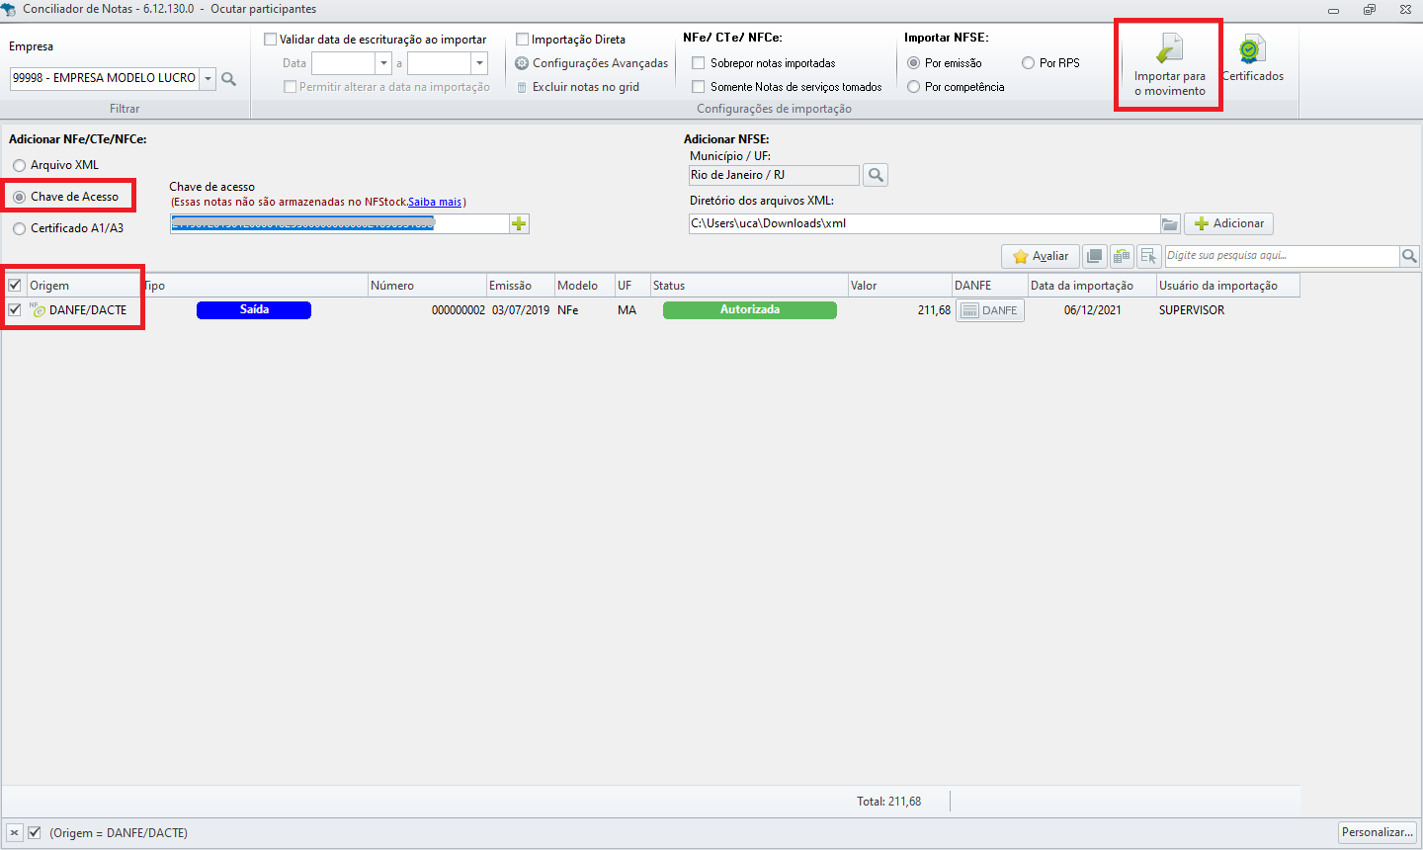Screen dimensions: 1423x850
Task: Open the Empresa dropdown arrow
Action: pos(208,78)
